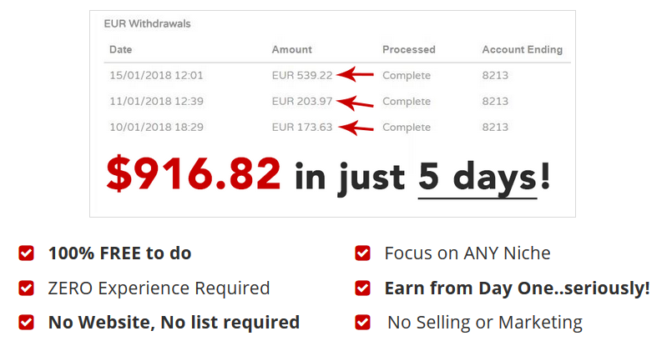
Task: Click account ending 8213 in first row
Action: (495, 75)
